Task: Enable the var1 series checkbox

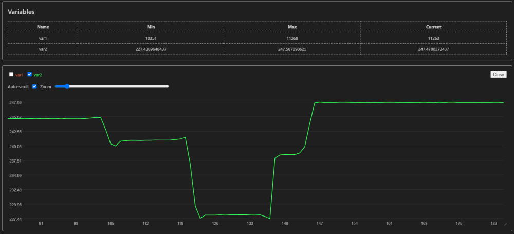Action: [11, 74]
